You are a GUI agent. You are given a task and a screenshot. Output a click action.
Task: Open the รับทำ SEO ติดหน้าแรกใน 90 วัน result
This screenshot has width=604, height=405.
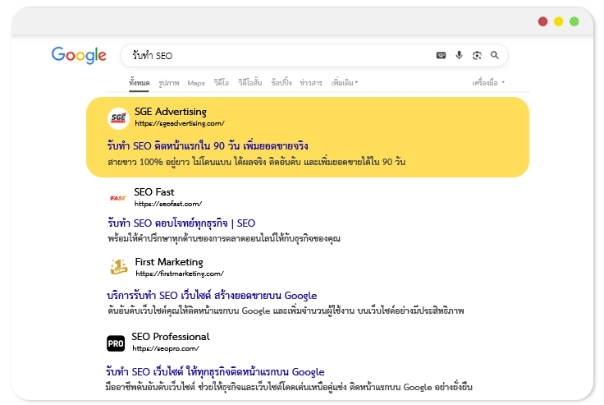click(208, 145)
